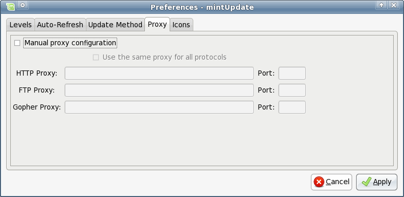
Task: Click the green checkmark icon on Apply
Action: [366, 182]
